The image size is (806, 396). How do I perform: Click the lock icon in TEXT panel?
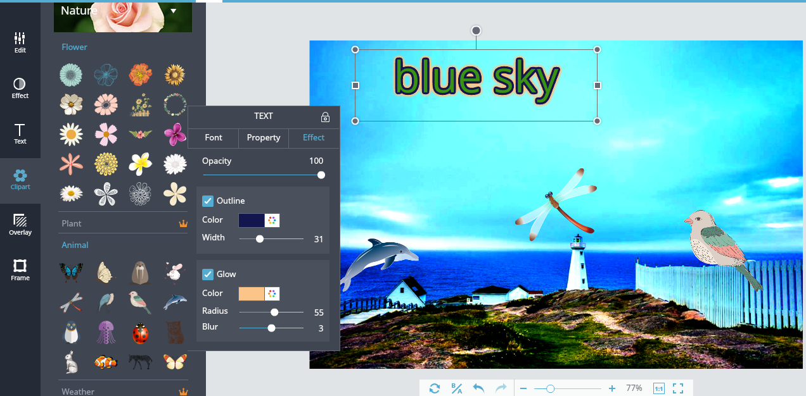point(325,117)
